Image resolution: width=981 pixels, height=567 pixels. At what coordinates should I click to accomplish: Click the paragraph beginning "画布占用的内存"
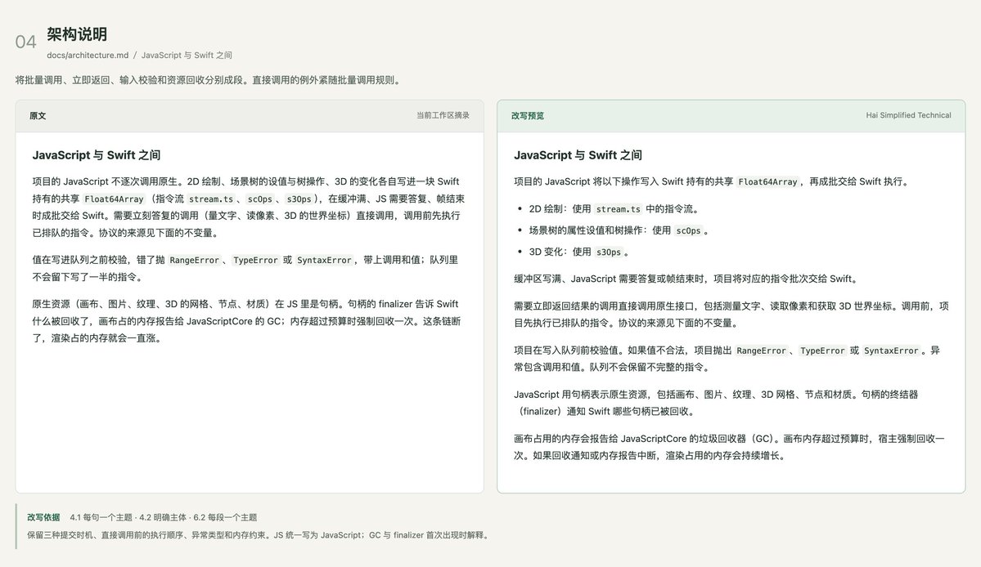730,447
